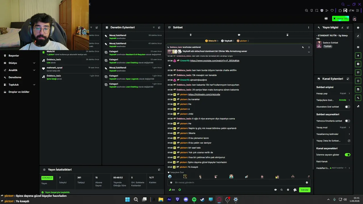This screenshot has height=204, width=363.
Task: Toggle Abonelere özel sohbet switch
Action: point(347,107)
